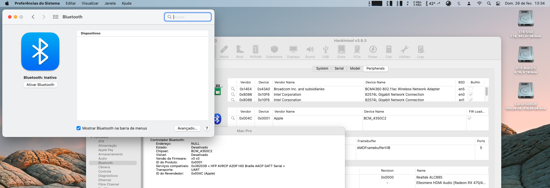The image size is (550, 188).
Task: Open the Disks section in Hackintool
Action: tap(341, 52)
